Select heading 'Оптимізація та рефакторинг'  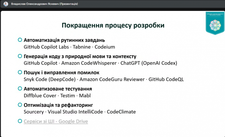click(58, 105)
